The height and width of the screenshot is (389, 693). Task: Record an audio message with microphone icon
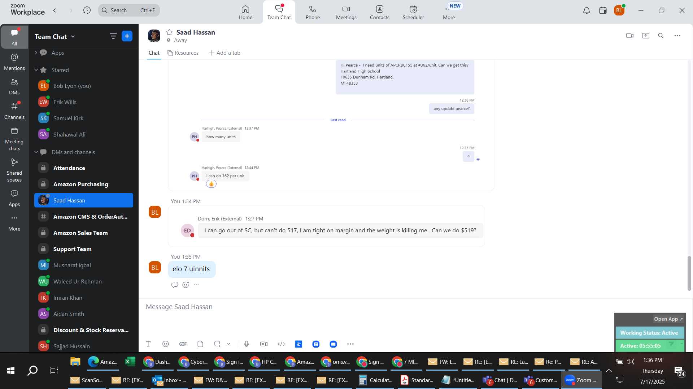(247, 344)
